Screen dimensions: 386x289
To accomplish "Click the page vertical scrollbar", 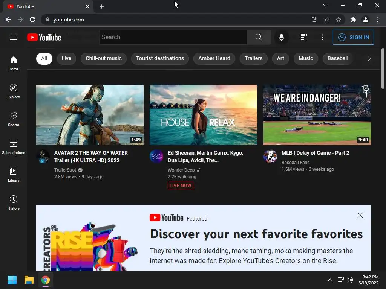I will pos(383,68).
